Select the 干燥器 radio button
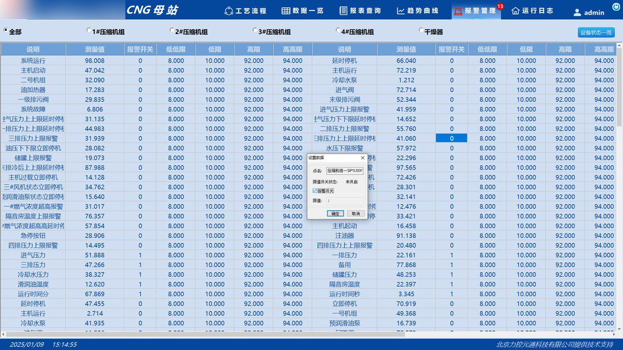This screenshot has height=350, width=623. [421, 31]
